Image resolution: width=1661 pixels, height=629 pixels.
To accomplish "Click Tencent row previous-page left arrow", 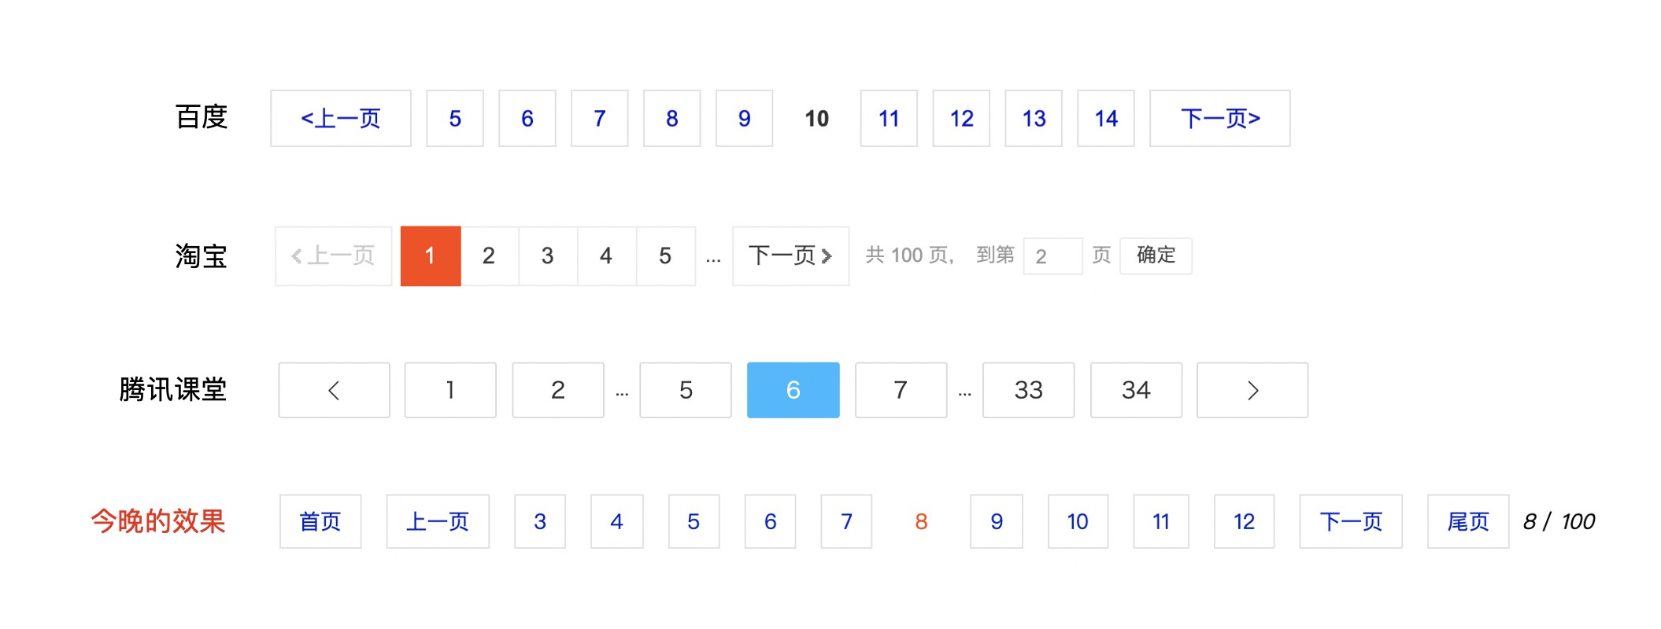I will (x=334, y=390).
